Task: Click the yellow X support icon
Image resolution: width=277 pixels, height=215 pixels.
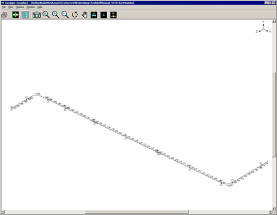Action: [x=113, y=15]
